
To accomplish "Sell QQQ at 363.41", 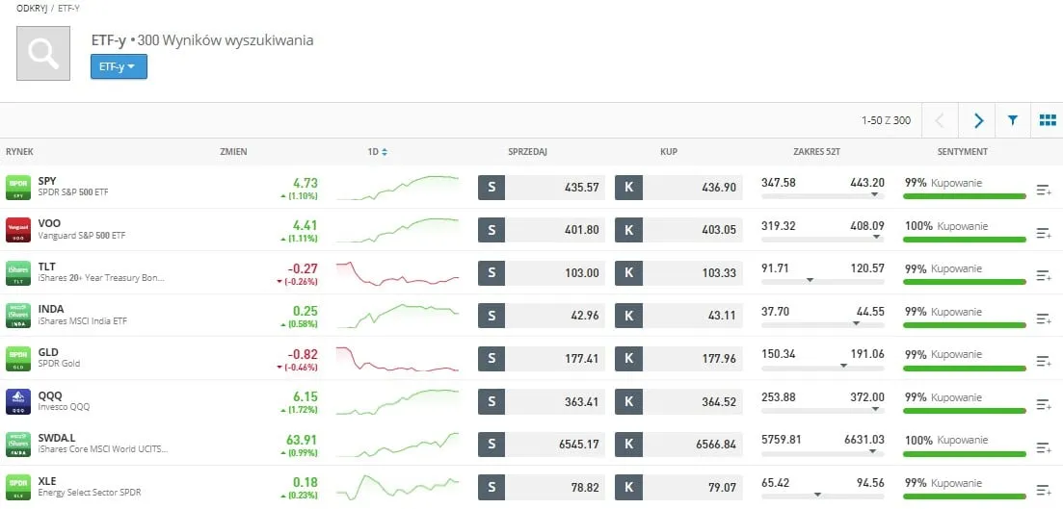I will point(542,401).
